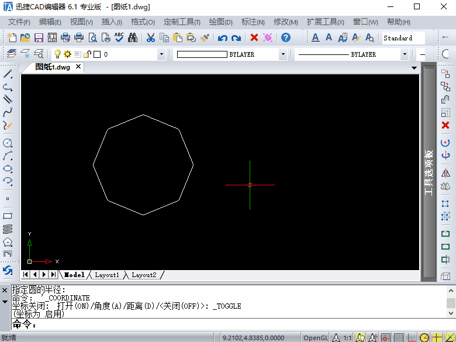
Task: Click the layer color square swatch
Action: [x=97, y=54]
